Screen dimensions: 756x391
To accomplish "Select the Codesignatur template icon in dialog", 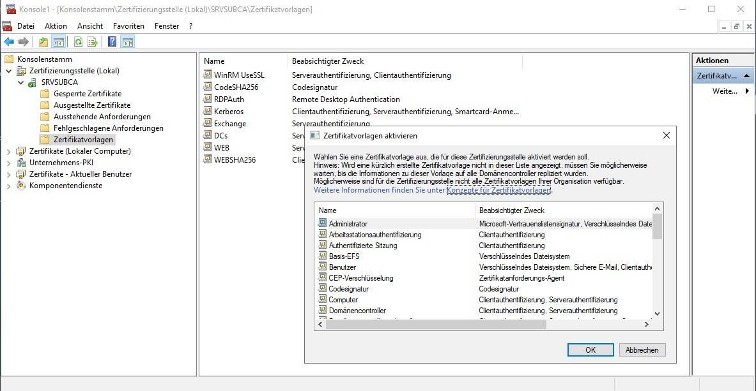I will 323,289.
